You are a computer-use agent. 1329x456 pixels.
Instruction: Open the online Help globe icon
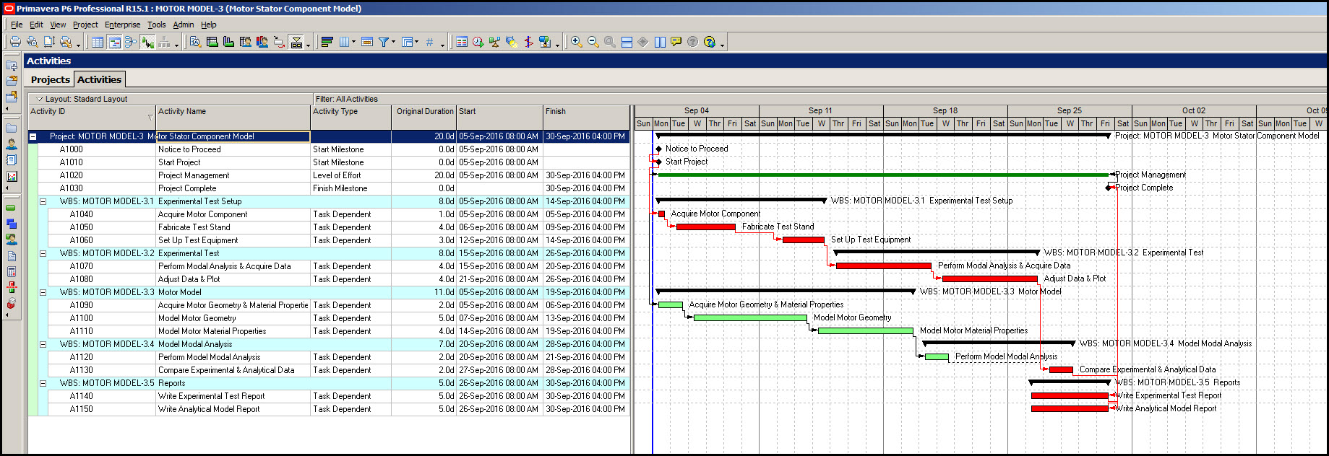click(x=710, y=42)
